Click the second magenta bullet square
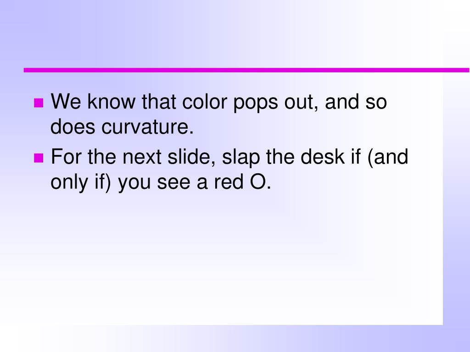 coord(39,158)
